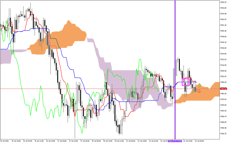This screenshot has height=143, width=229.
Task: Click the purple date label on time axis
Action: coord(175,141)
